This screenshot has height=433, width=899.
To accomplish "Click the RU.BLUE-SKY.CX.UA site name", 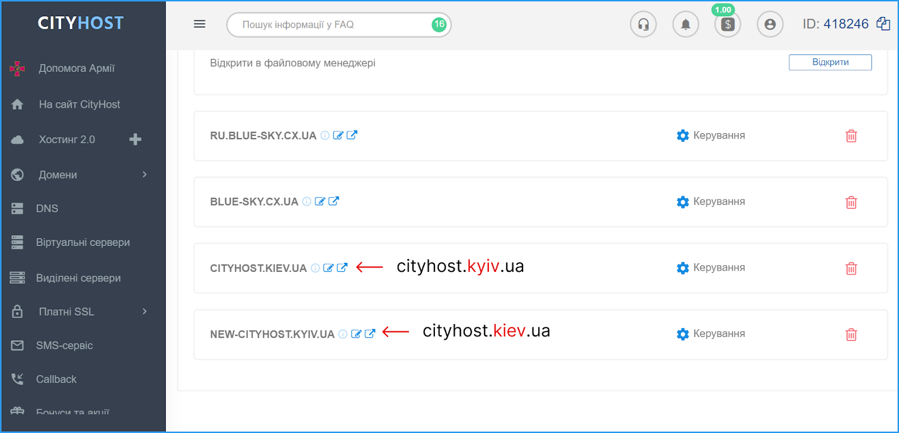I will click(263, 136).
